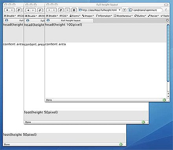Open the Information toolbar menu
Viewport: 173px width, 150px height.
point(104,16)
